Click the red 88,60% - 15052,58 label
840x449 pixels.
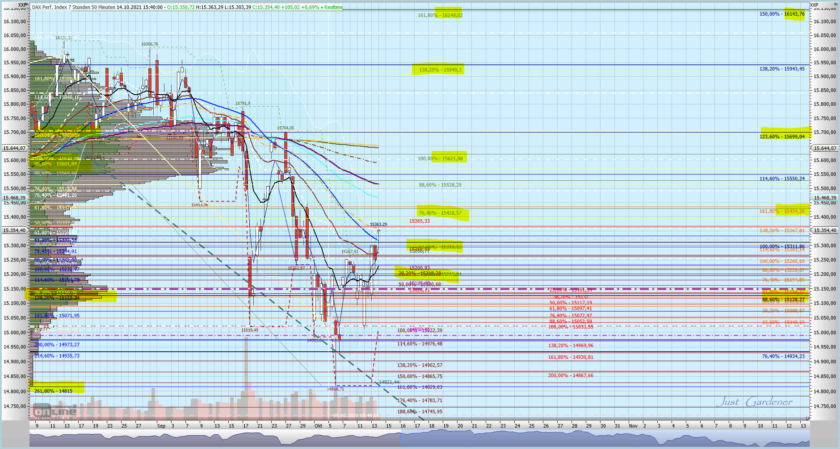[x=571, y=321]
